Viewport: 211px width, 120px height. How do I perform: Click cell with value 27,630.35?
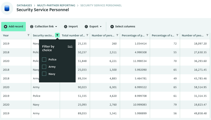200,52
